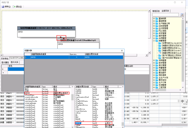
Task: Expand the 服务管理 tree node
Action: coord(154,36)
